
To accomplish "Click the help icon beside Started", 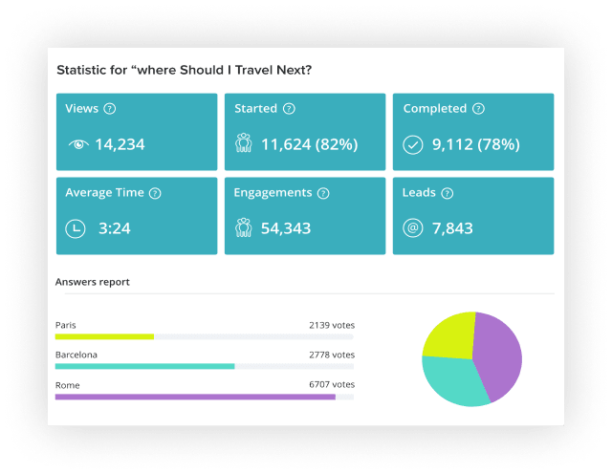I will 290,109.
